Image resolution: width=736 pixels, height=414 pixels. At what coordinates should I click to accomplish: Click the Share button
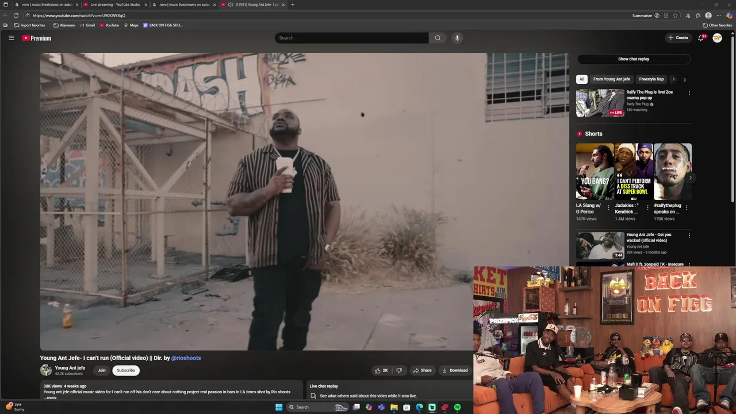[x=422, y=370]
